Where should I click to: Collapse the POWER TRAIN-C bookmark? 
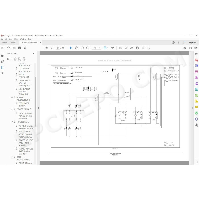click(12, 109)
